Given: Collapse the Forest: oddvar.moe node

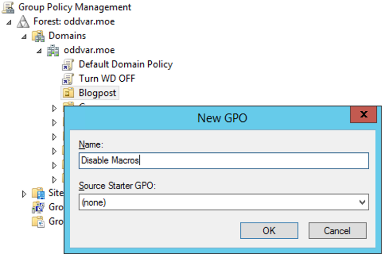Looking at the screenshot, I should pyautogui.click(x=9, y=22).
